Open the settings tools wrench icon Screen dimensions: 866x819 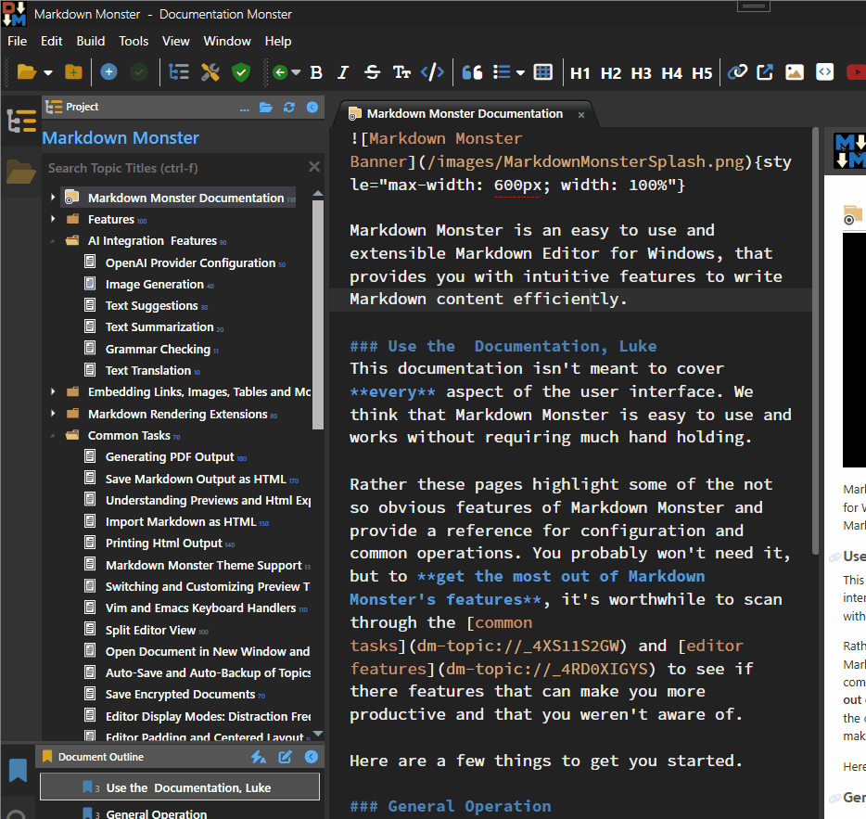[x=210, y=71]
